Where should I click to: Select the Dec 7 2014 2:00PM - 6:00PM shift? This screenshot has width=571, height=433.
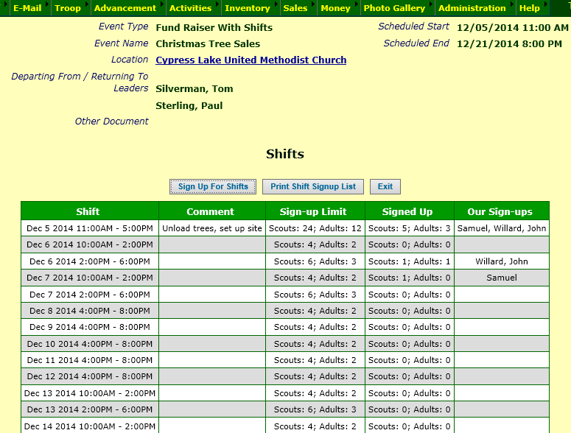click(x=90, y=295)
